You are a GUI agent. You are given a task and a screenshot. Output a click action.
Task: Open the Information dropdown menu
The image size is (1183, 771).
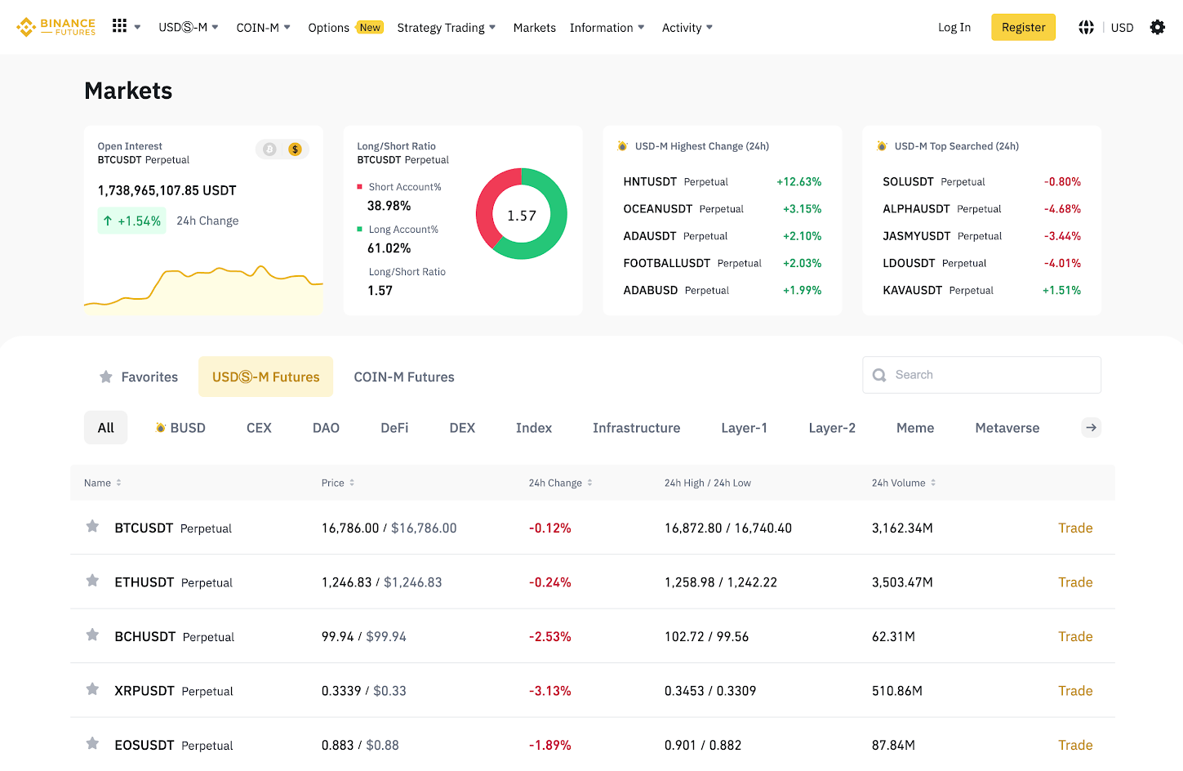(607, 28)
